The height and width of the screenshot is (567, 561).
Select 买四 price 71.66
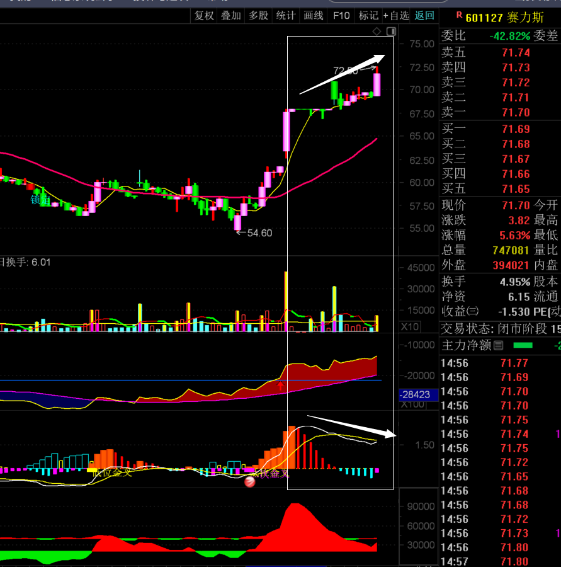click(x=516, y=175)
